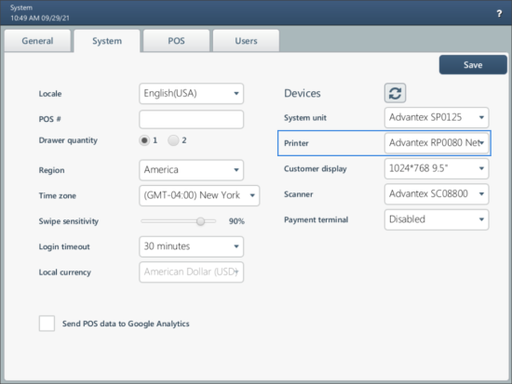Open the Customer display dropdown
The image size is (512, 384).
(437, 168)
